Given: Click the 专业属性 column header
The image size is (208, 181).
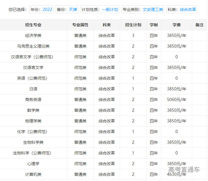Looking at the screenshot, I should point(80,25).
